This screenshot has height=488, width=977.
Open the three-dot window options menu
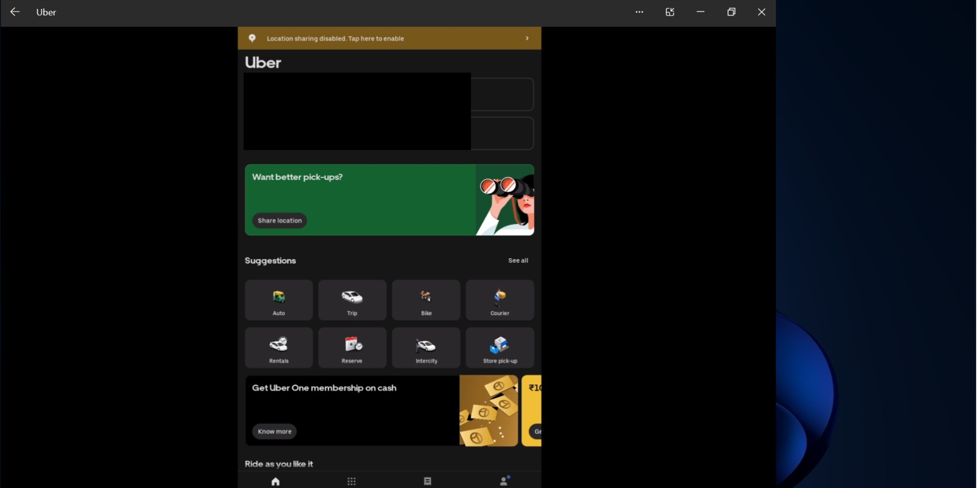tap(639, 12)
